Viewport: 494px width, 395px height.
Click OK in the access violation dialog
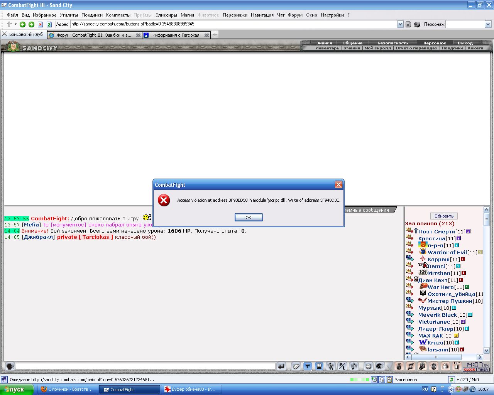tap(249, 218)
